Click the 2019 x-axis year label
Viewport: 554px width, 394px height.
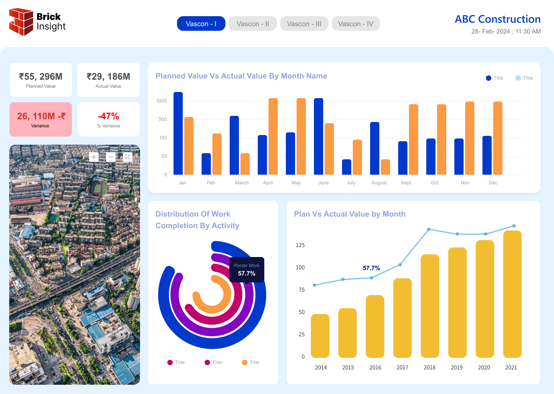[x=457, y=367]
